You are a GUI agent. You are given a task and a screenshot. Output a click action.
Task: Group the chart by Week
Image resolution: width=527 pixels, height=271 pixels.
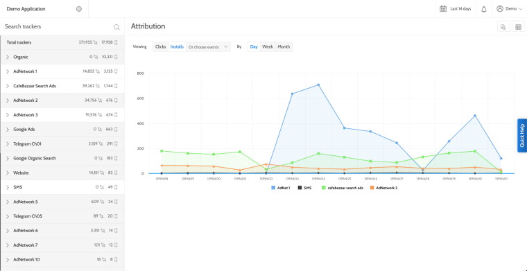tap(268, 47)
